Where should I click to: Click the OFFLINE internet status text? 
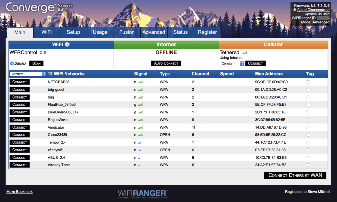166,52
